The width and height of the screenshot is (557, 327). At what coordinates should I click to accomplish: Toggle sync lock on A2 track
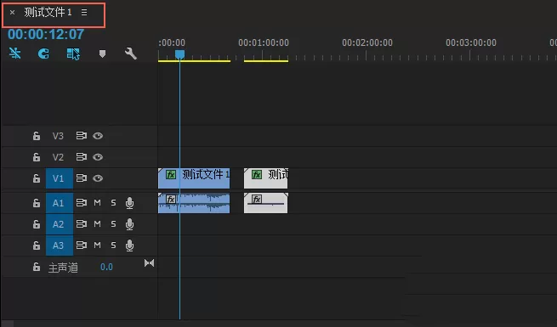(x=82, y=224)
